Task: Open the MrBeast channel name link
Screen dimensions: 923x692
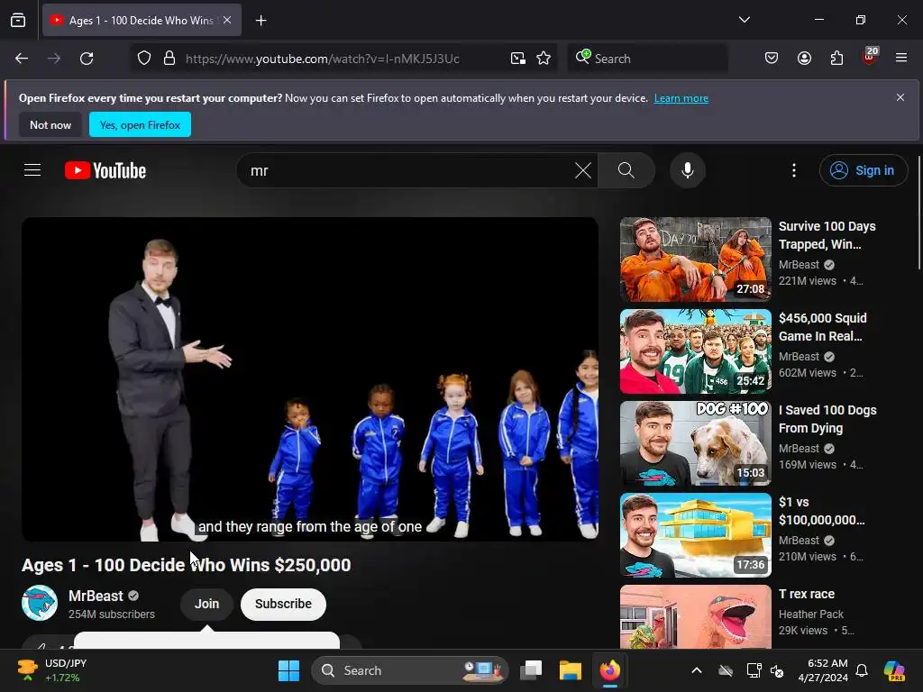Action: [x=96, y=596]
